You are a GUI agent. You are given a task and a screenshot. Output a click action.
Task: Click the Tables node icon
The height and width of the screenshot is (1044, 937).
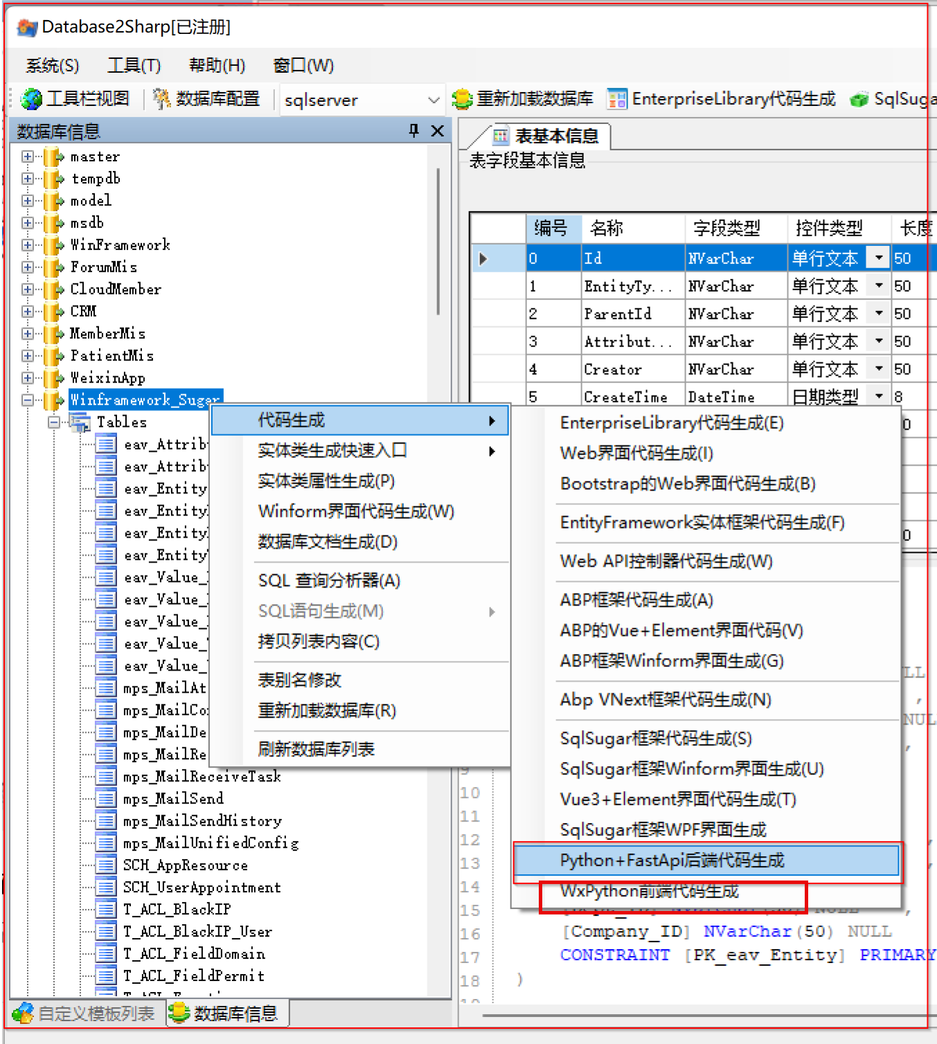pyautogui.click(x=80, y=422)
